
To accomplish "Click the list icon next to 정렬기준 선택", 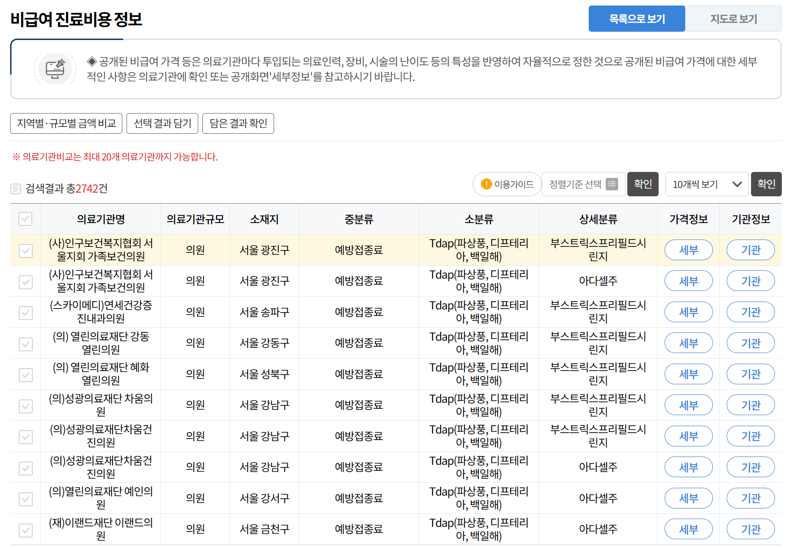I will (612, 184).
